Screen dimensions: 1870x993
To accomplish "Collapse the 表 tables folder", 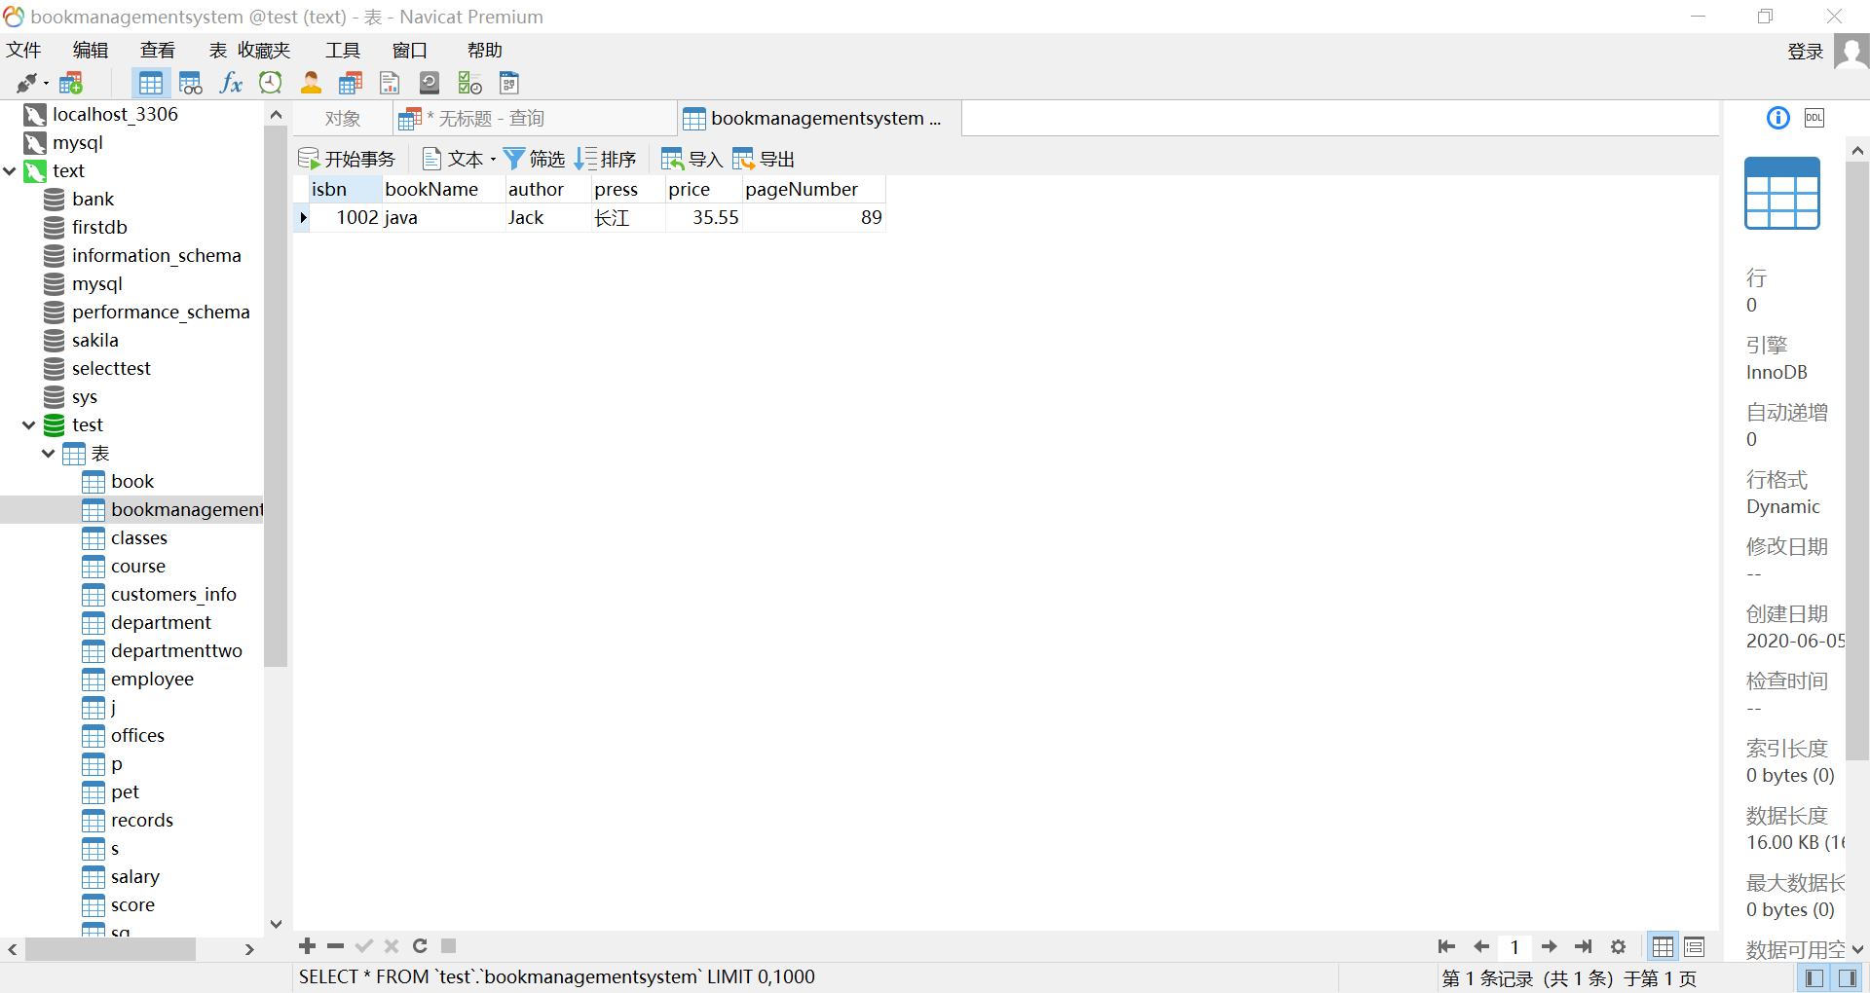I will (49, 454).
